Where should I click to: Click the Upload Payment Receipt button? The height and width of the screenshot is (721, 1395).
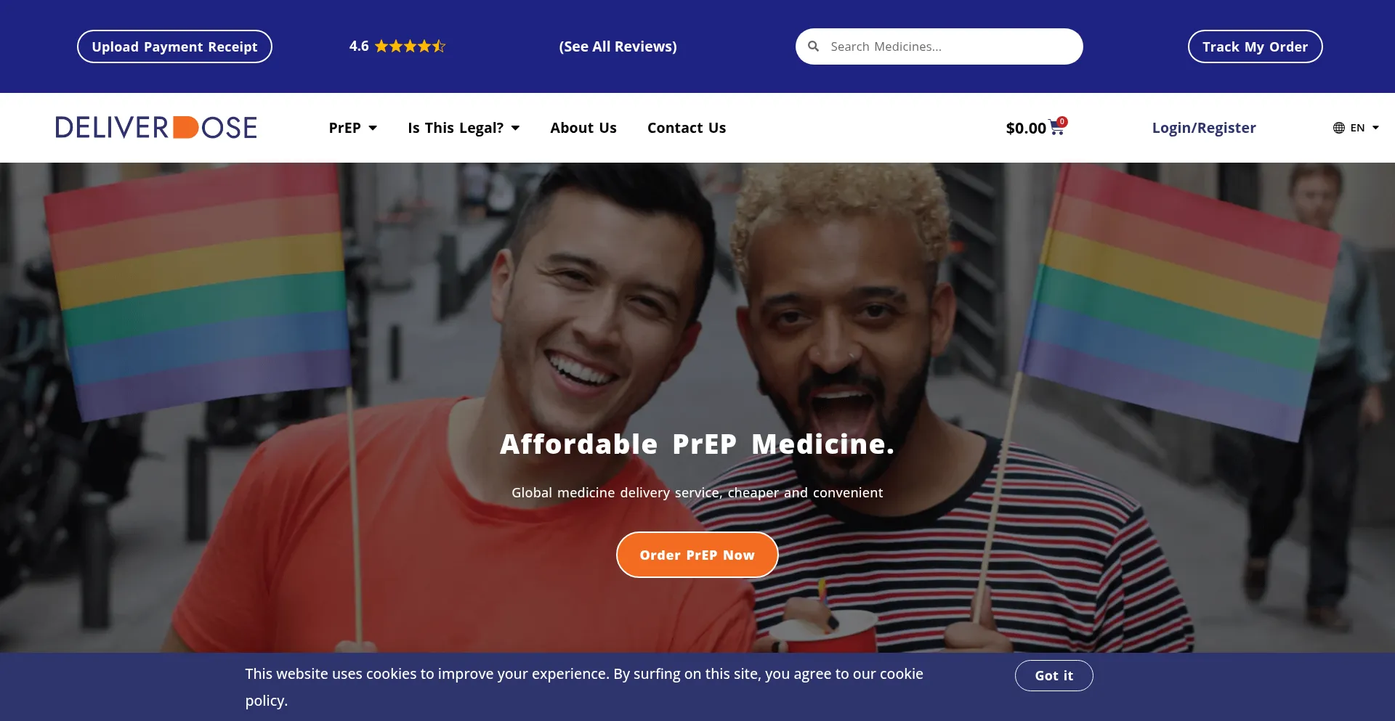click(174, 46)
